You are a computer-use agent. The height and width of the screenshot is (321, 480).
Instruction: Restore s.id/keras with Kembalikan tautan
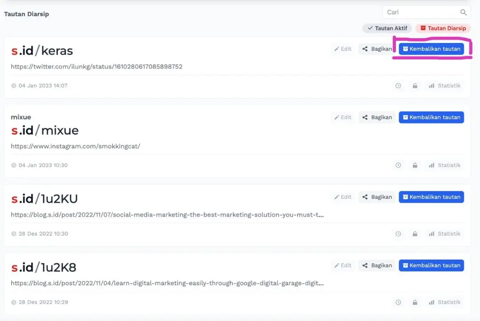click(431, 49)
